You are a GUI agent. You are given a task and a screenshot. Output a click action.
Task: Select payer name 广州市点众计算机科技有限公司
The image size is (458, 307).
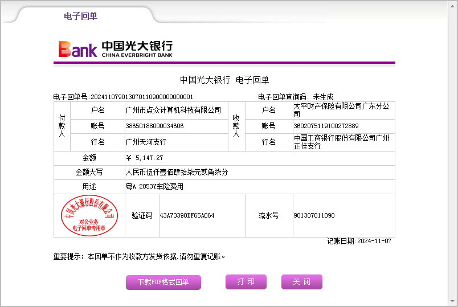click(173, 110)
